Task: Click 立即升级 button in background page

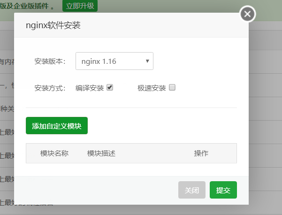Action: 80,6
